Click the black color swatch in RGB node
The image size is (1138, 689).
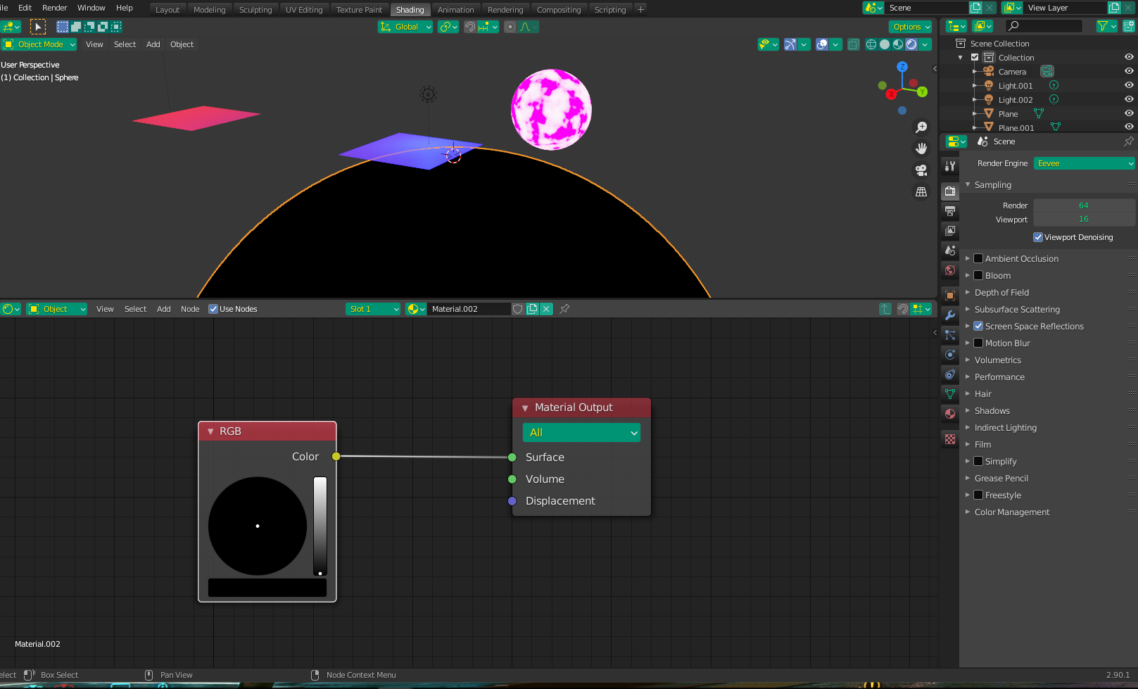click(267, 588)
